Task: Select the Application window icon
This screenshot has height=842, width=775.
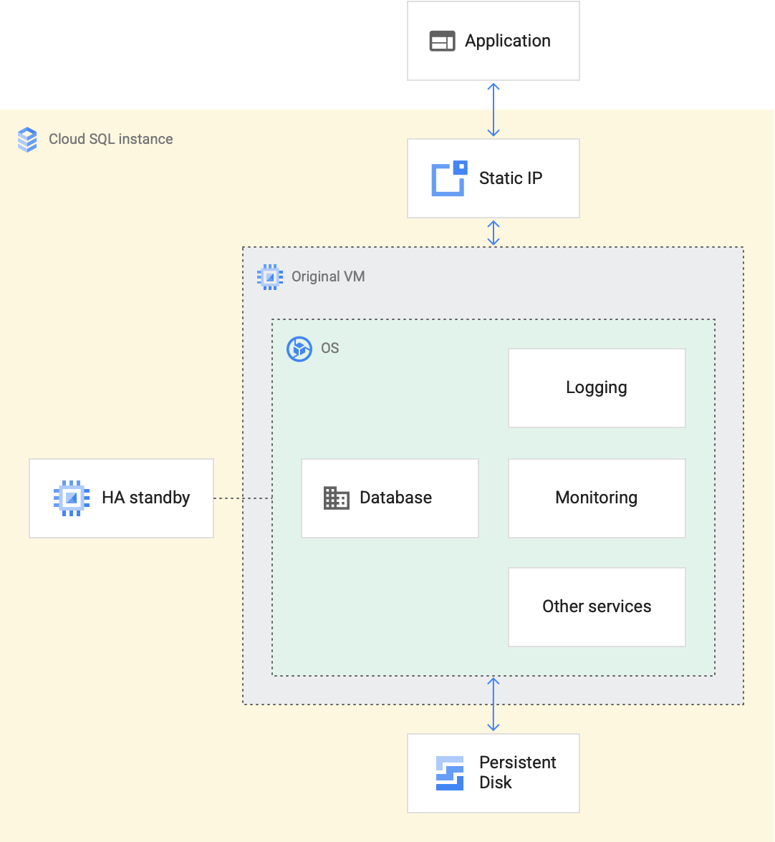Action: (x=443, y=41)
